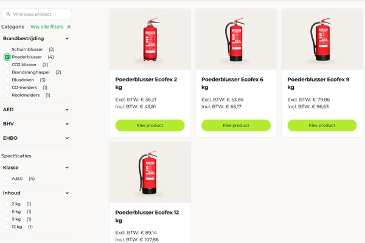
Task: Focus the Vind jouw product search field
Action: [x=36, y=15]
